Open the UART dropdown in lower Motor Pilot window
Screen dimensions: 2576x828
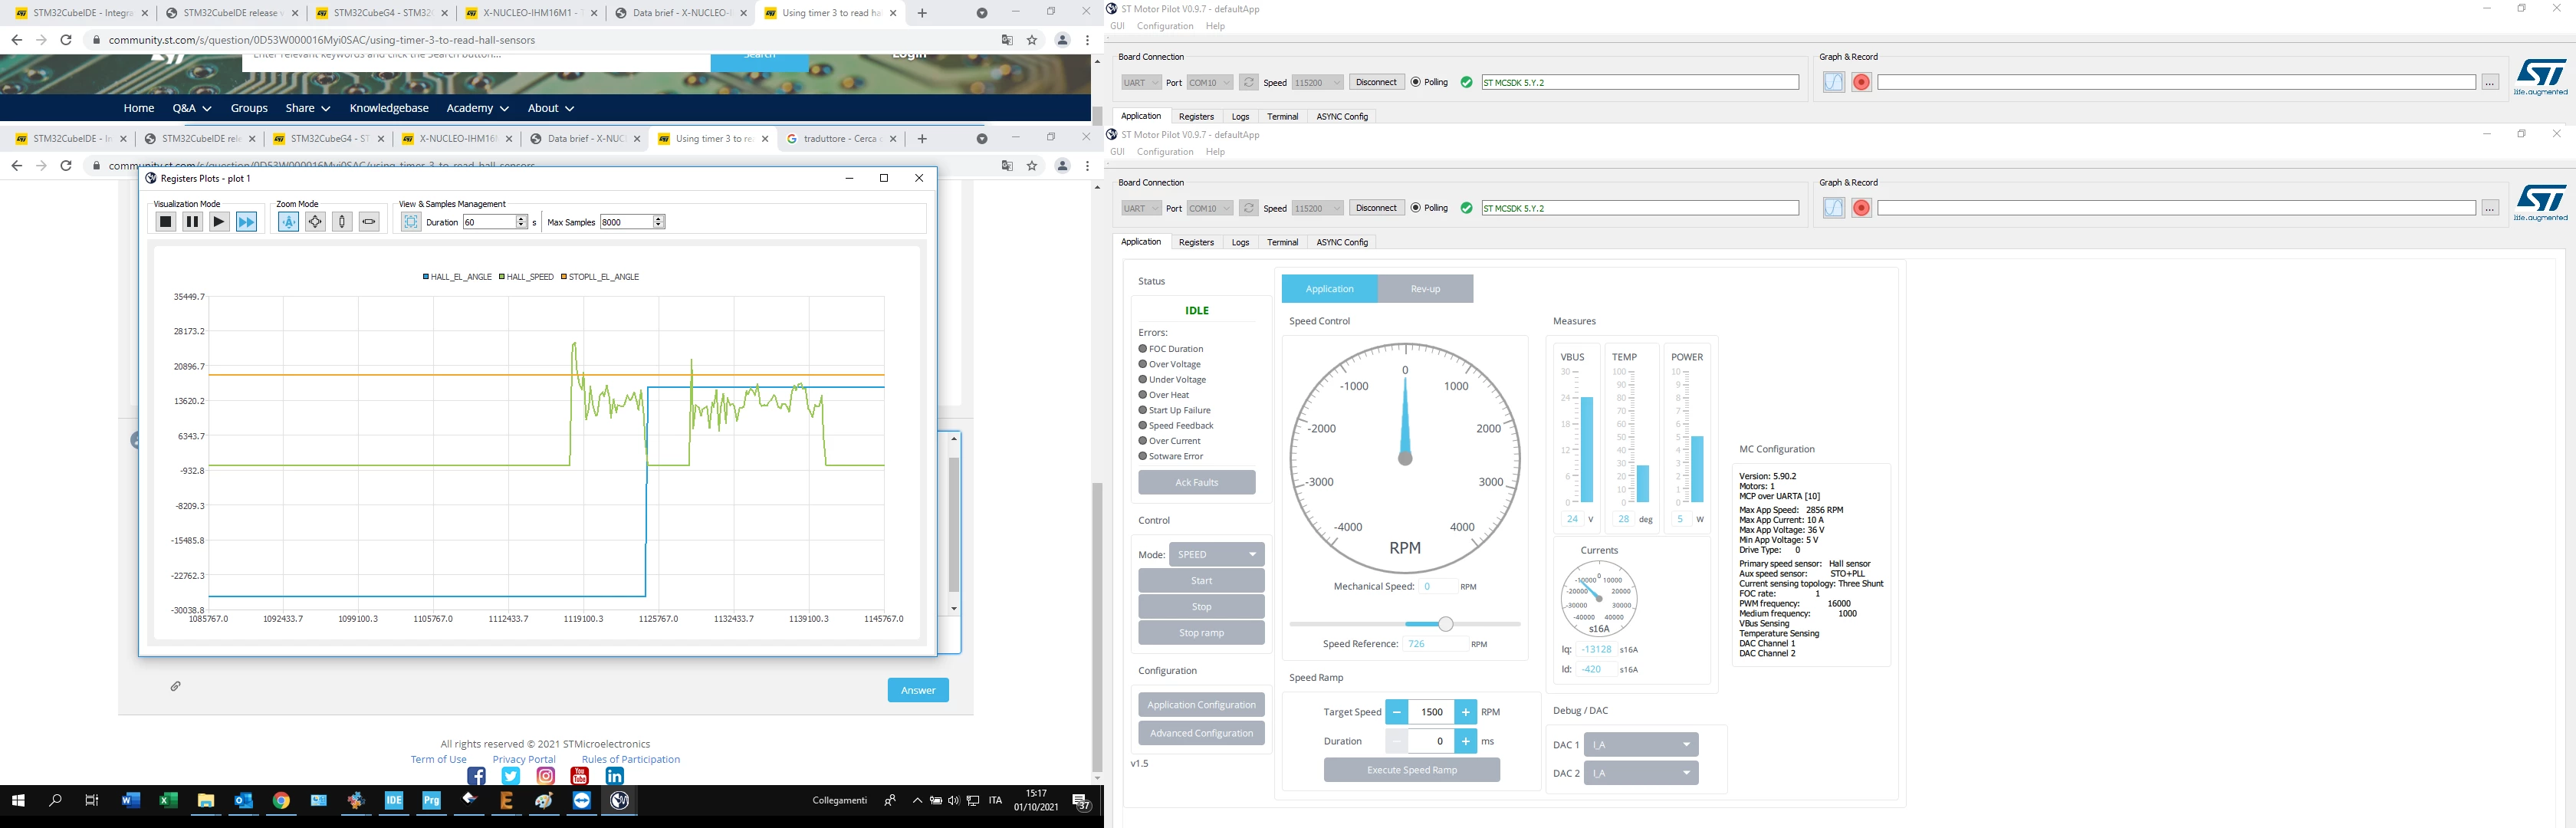[1140, 208]
